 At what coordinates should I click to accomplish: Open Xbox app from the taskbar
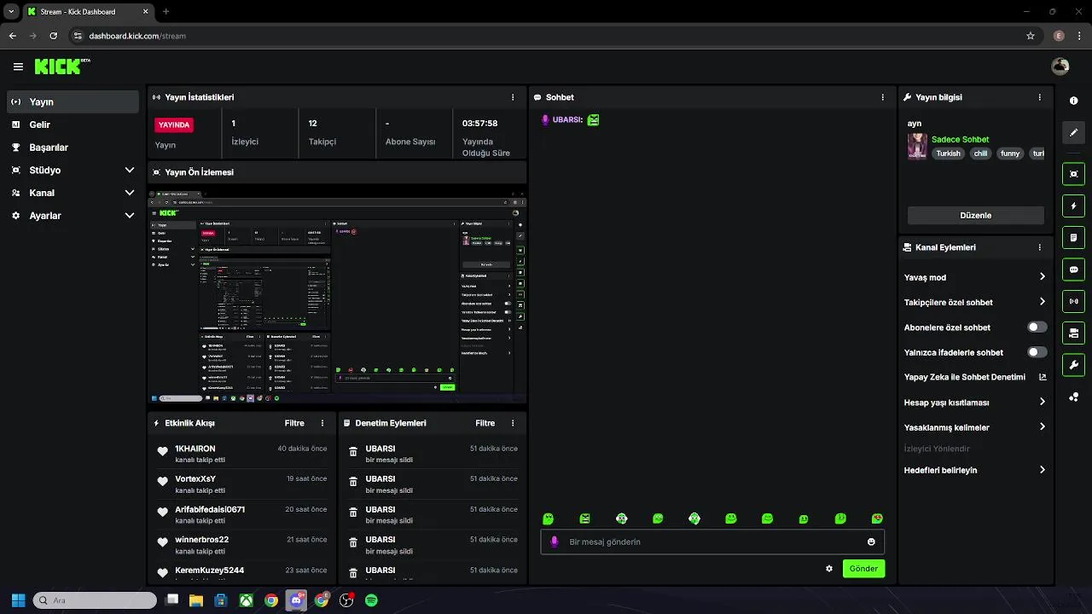246,600
